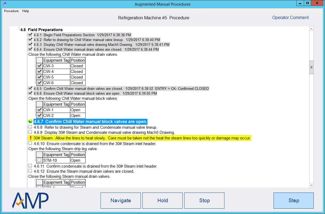
Task: Click the Step button
Action: tap(293, 200)
